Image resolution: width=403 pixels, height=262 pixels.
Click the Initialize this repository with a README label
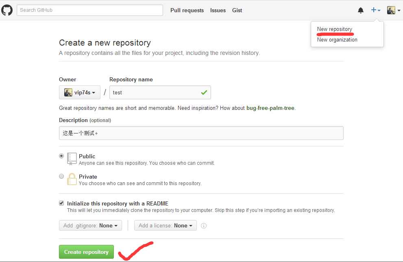118,203
